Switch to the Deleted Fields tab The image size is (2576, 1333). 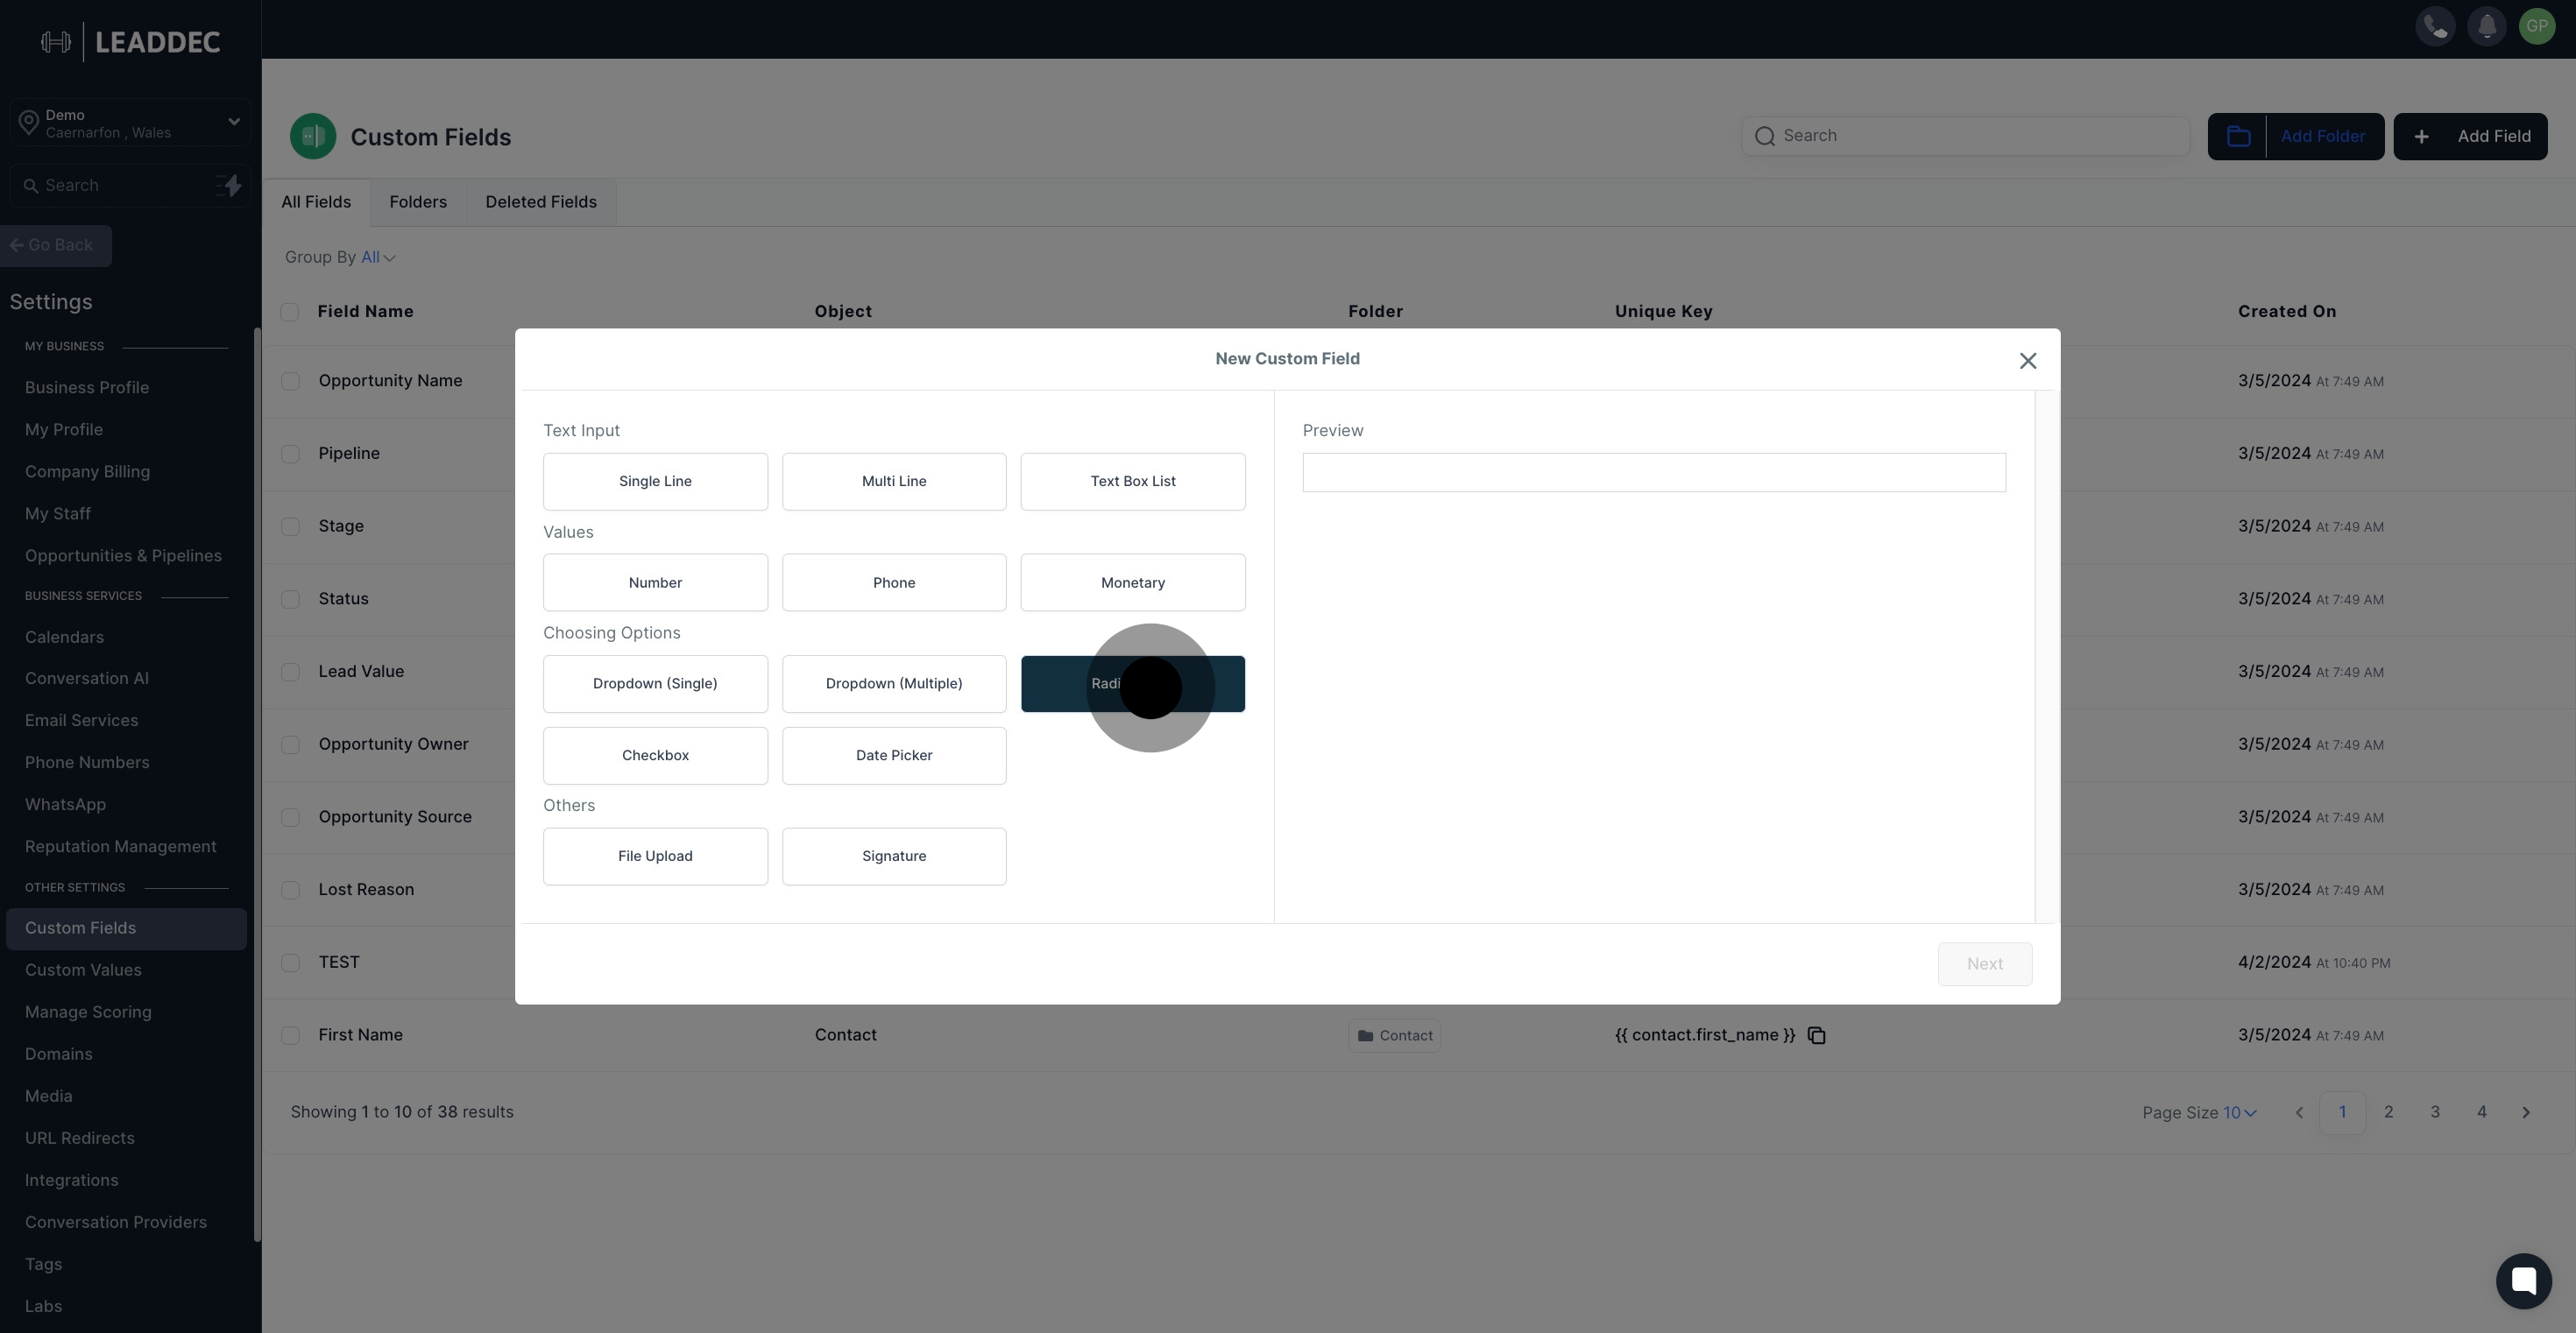[x=541, y=203]
